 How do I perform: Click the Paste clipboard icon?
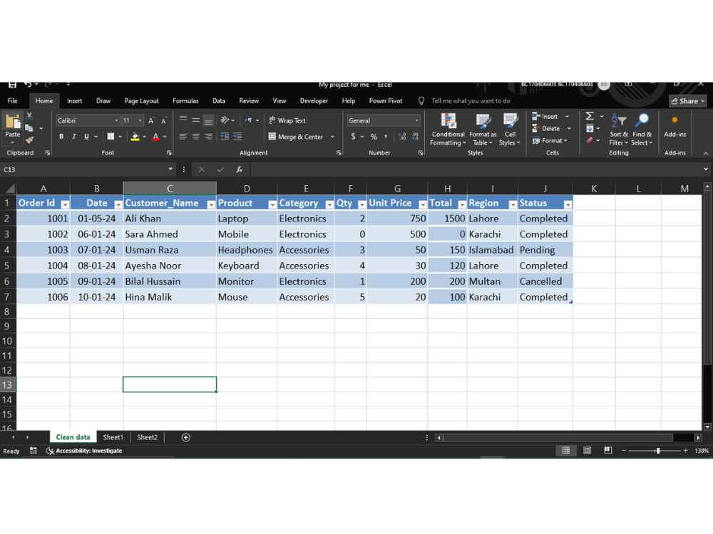(x=12, y=121)
